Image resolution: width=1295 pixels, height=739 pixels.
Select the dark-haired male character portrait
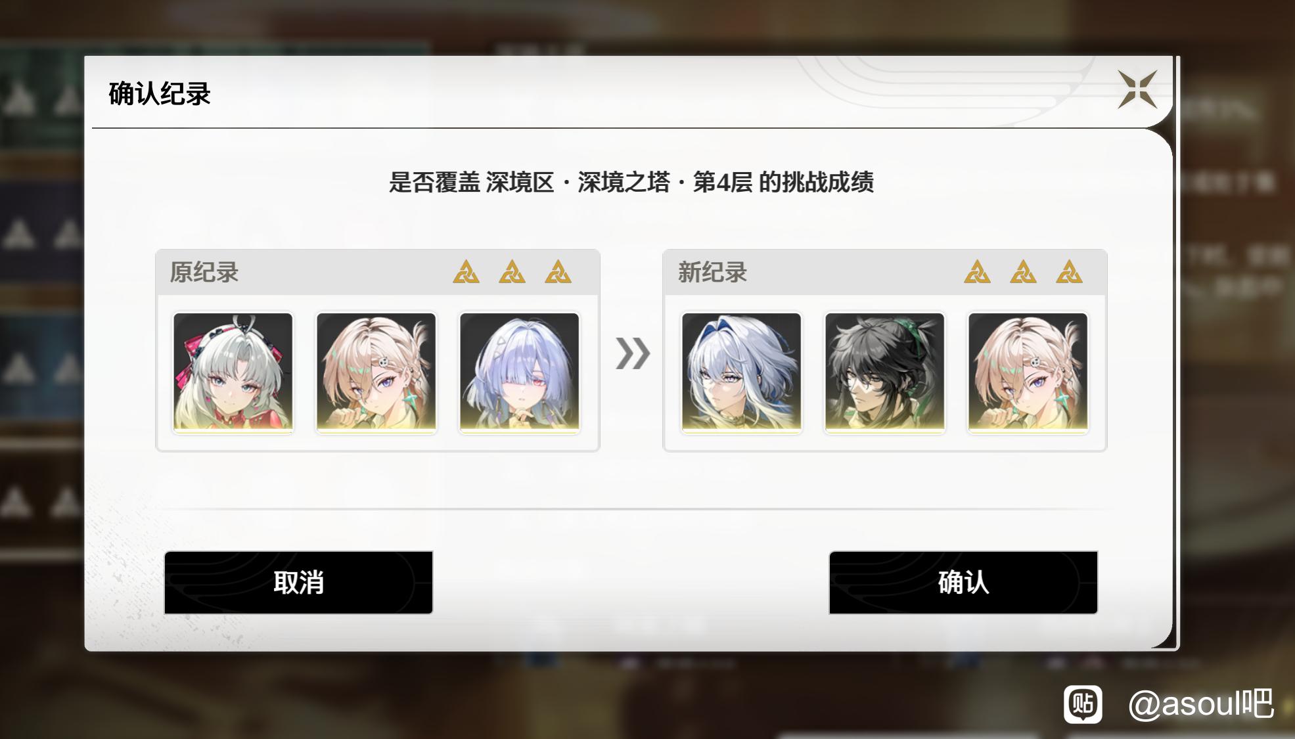coord(885,372)
